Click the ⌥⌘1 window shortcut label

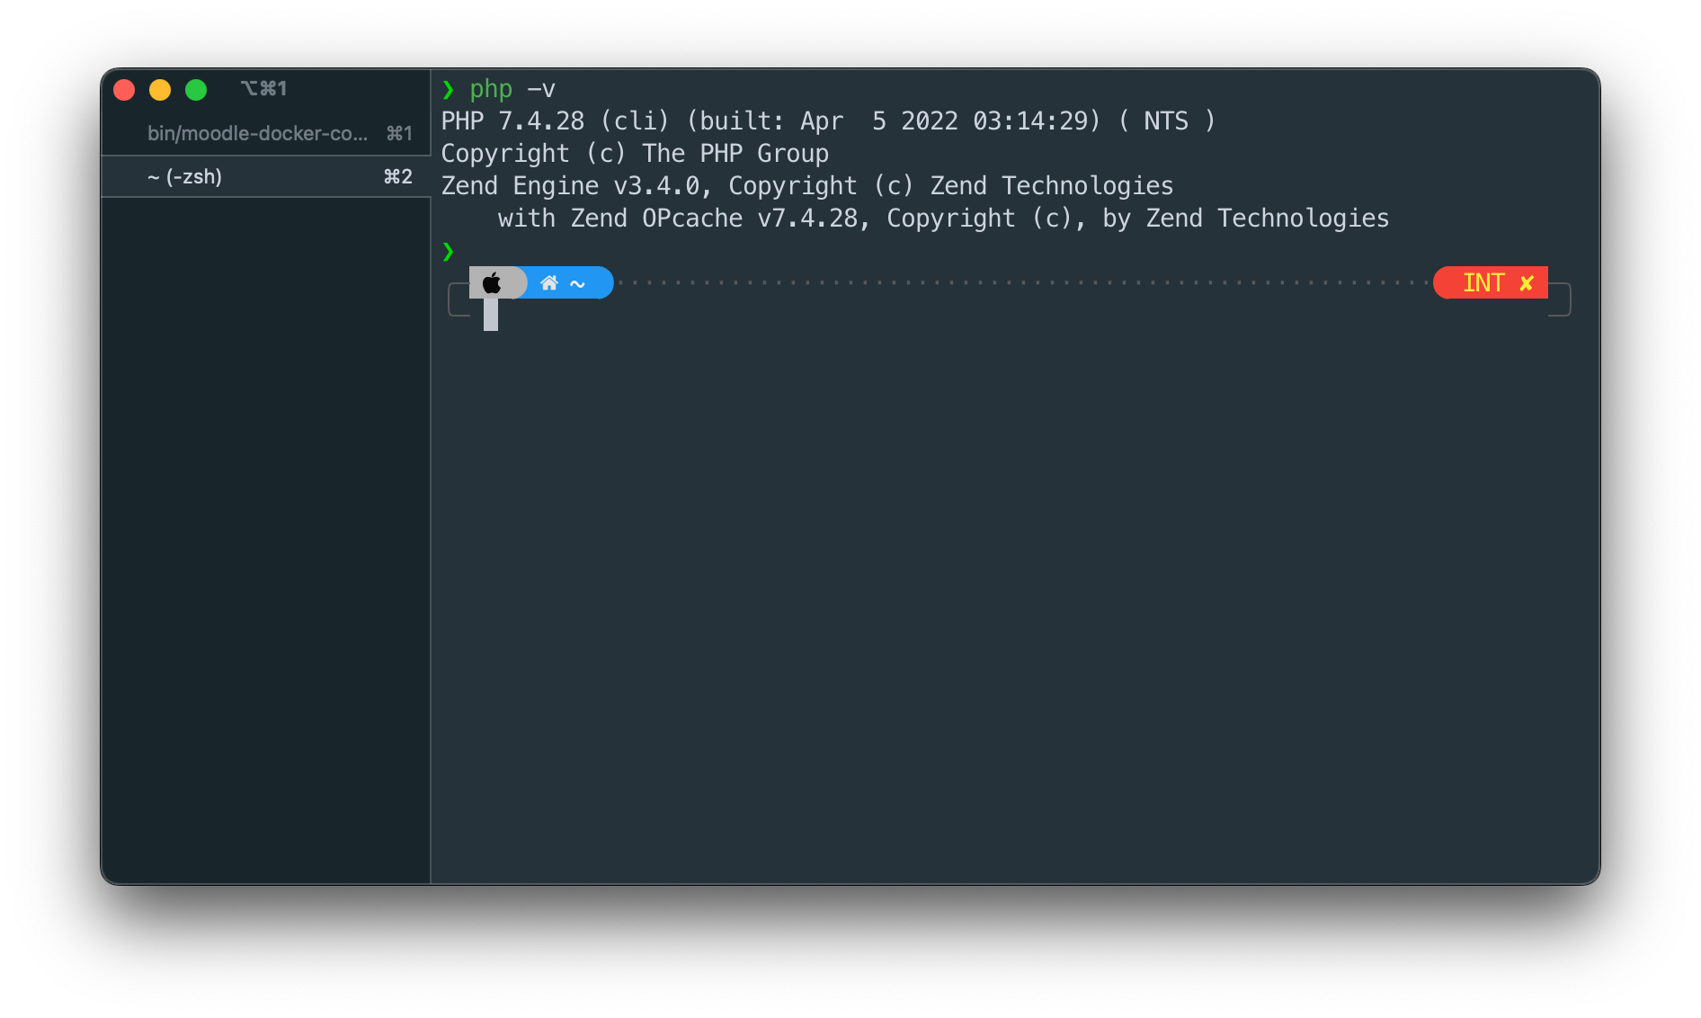[x=263, y=88]
